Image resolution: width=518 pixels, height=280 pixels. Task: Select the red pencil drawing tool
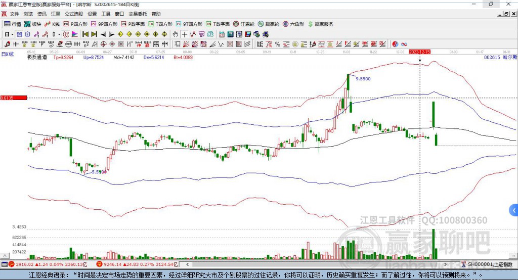point(7,44)
